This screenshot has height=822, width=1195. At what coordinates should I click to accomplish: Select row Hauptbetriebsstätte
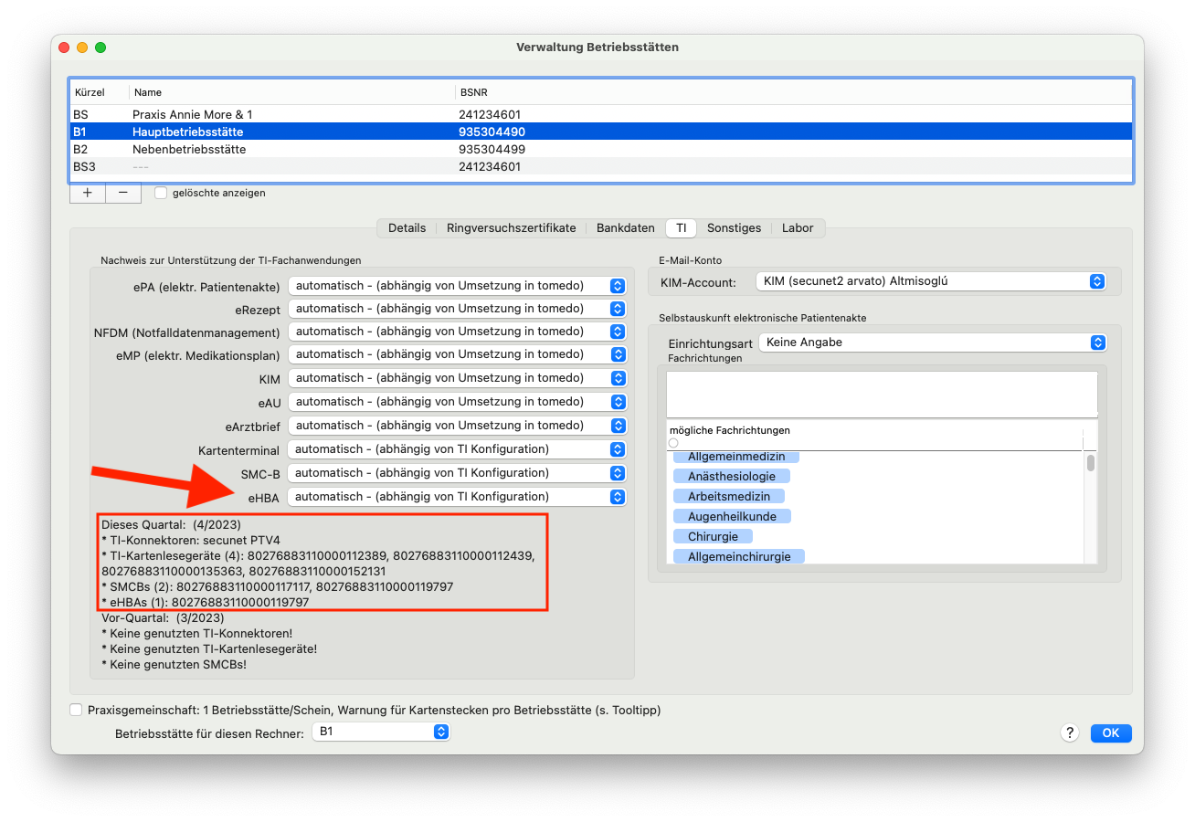601,132
